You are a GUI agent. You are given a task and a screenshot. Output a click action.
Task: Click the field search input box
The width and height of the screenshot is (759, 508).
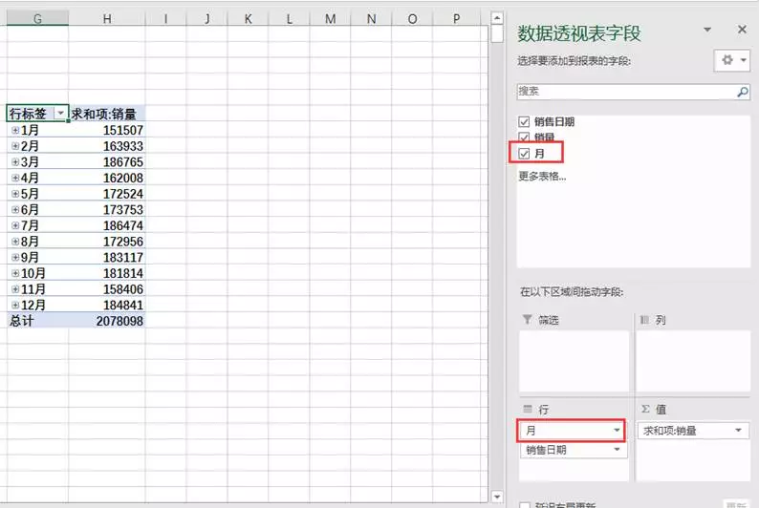pos(626,92)
